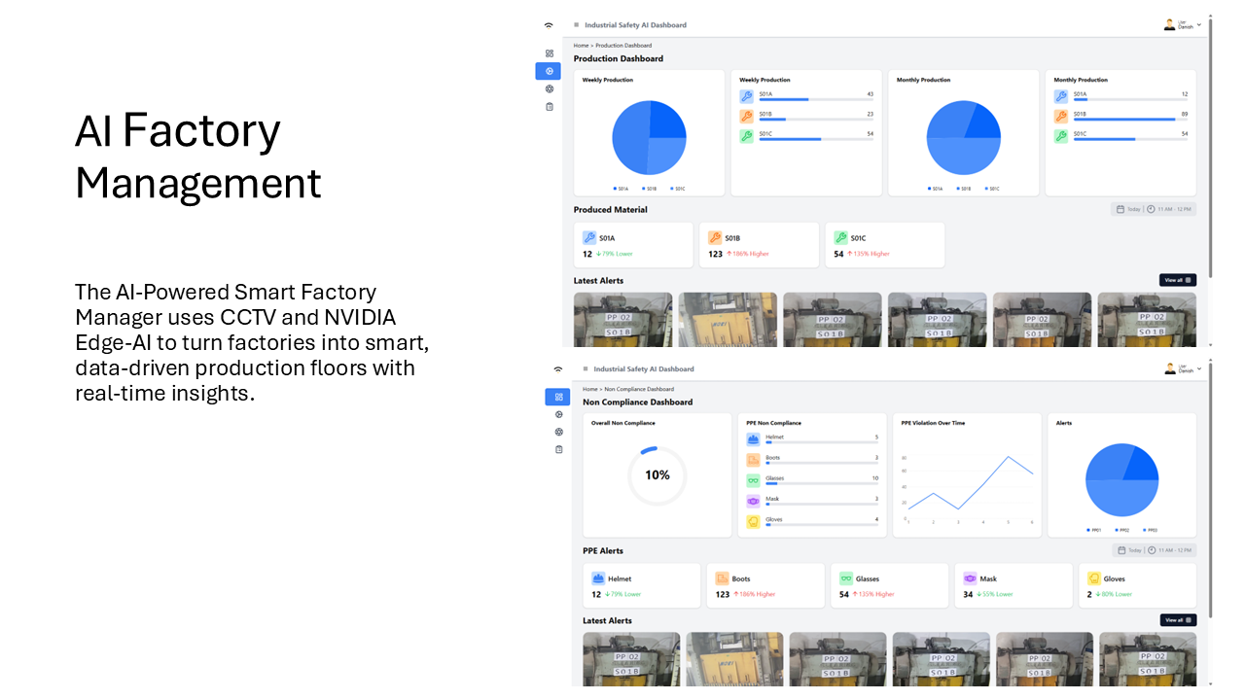The image size is (1245, 700).
Task: Click the clipboard sidebar icon in Production Dashboard
Action: point(550,107)
